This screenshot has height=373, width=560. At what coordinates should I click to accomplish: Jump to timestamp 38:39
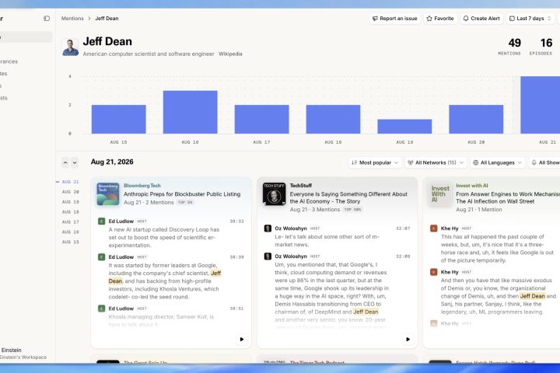[x=236, y=257]
